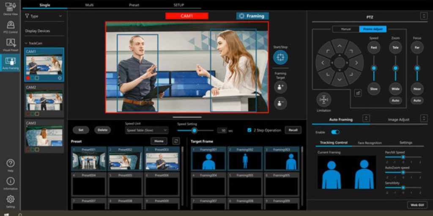Open PTZ Control in the sidebar
433x216 pixels.
(x=10, y=26)
